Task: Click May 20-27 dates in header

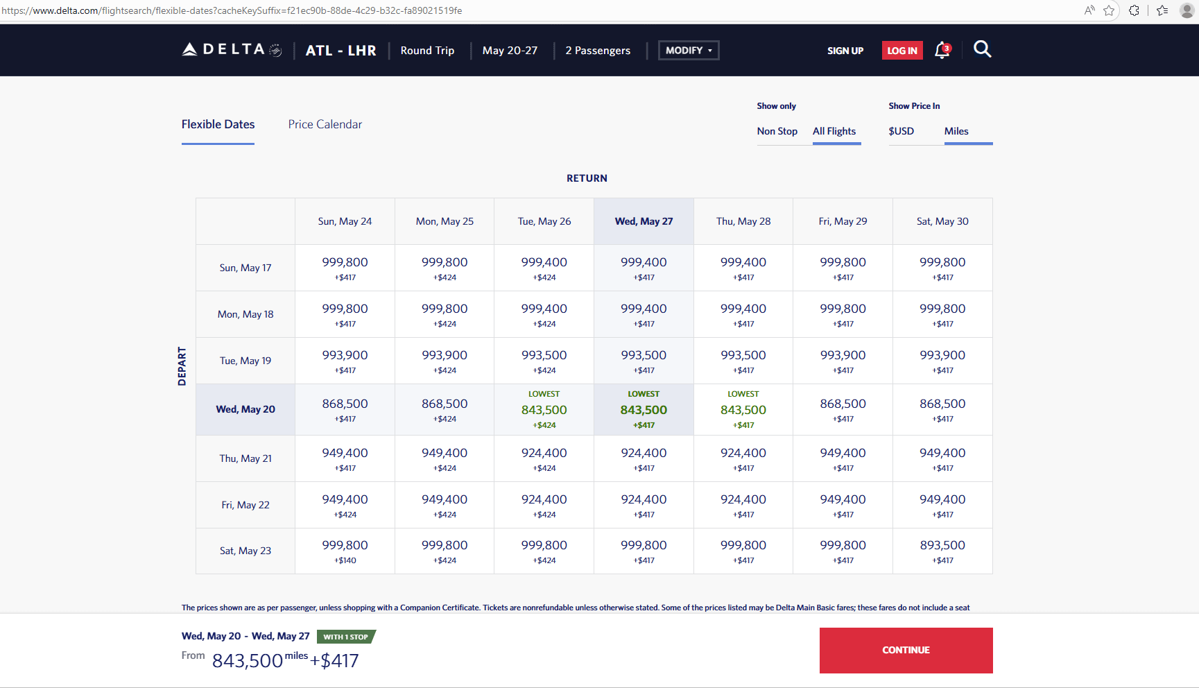Action: pos(510,51)
